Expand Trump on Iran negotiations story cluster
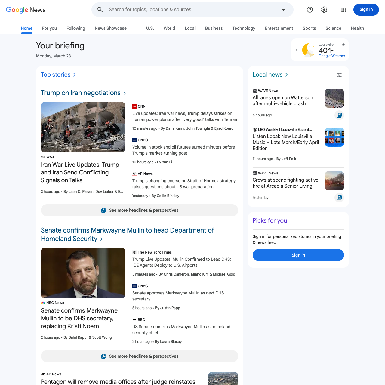The width and height of the screenshot is (385, 385). 125,93
